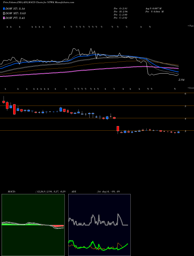Image resolution: width=194 pixels, height=256 pixels.
Task: Click the ADX panel title
Action: click(x=74, y=192)
